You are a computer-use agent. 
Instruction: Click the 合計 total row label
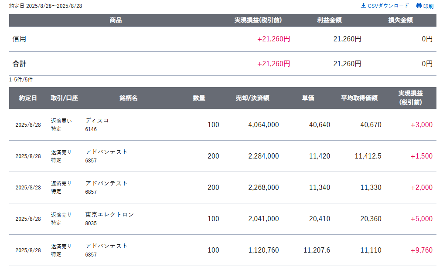19,64
